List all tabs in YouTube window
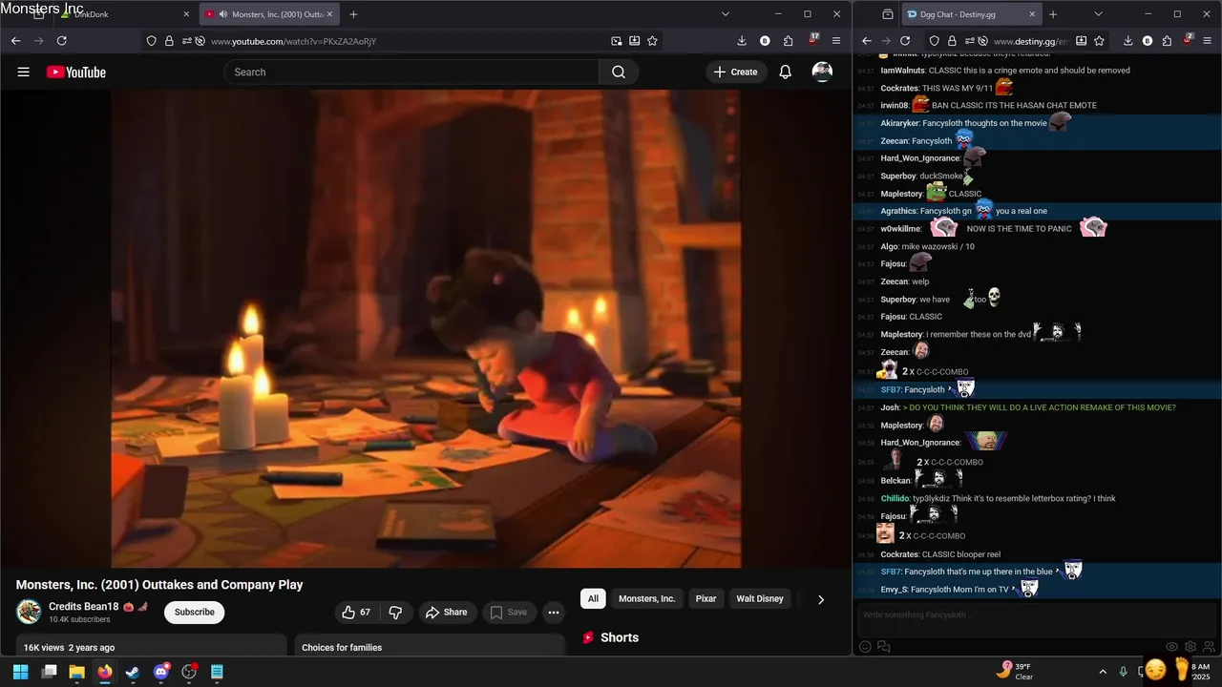 pyautogui.click(x=725, y=14)
